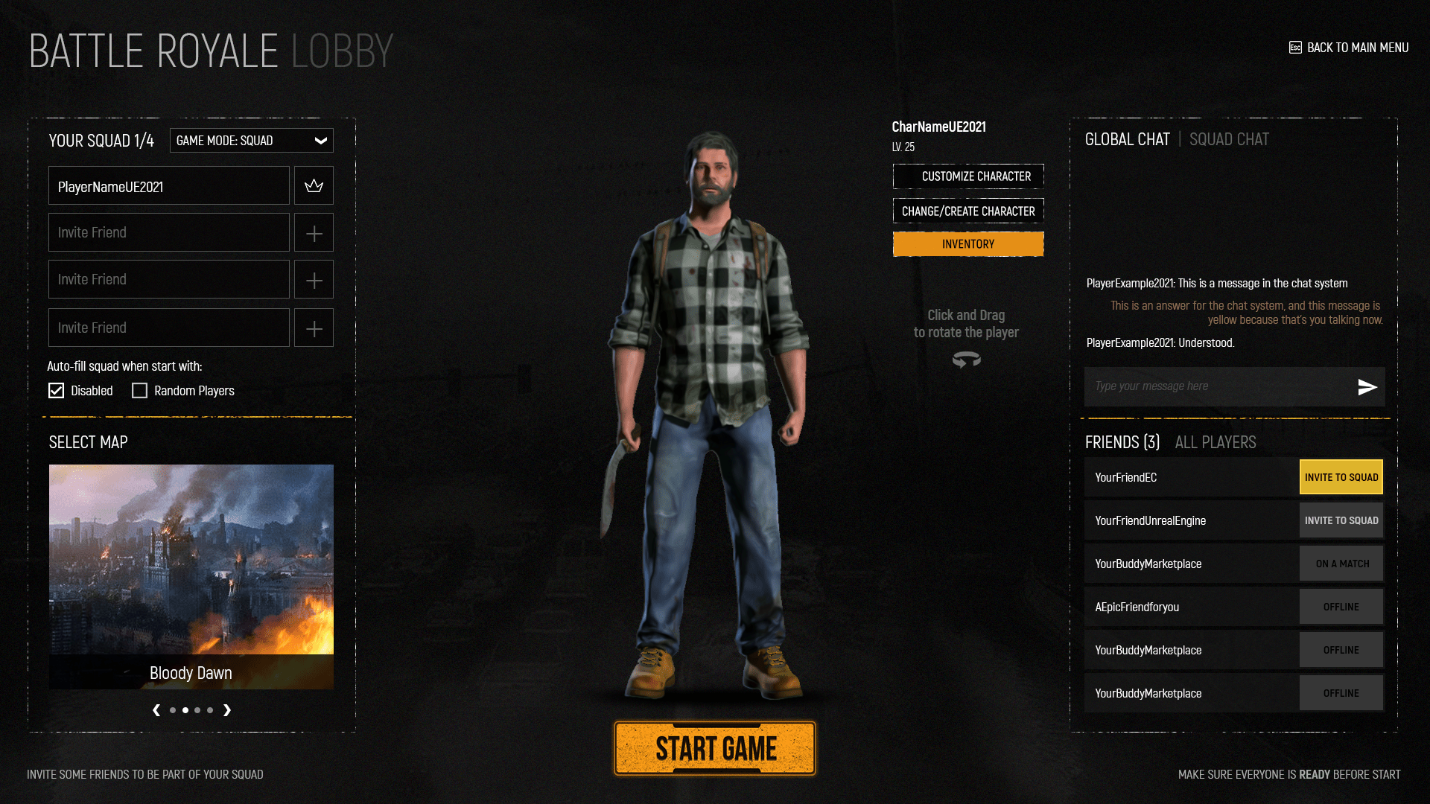Expand the Game Mode Squad dropdown
Image resolution: width=1430 pixels, height=804 pixels.
(321, 141)
